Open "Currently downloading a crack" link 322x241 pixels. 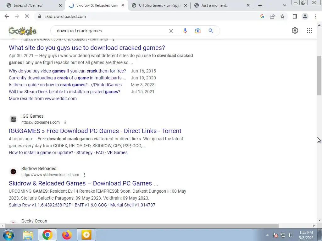point(67,78)
